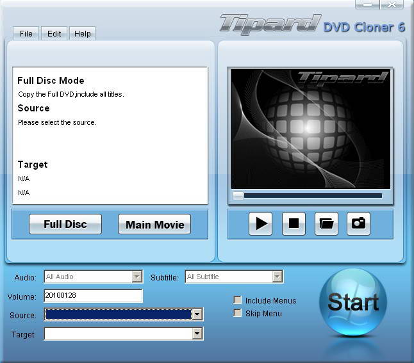
Task: Play the DVD preview
Action: pyautogui.click(x=260, y=223)
